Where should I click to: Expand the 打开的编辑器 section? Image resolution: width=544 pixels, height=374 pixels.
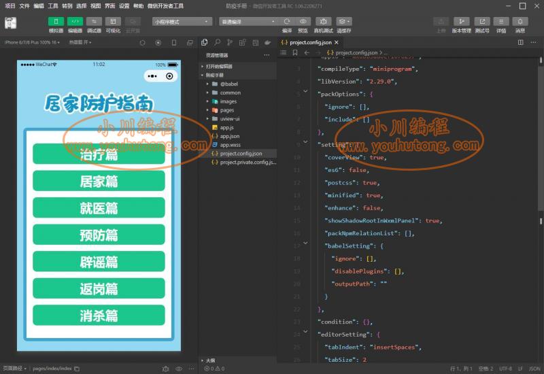coord(238,66)
